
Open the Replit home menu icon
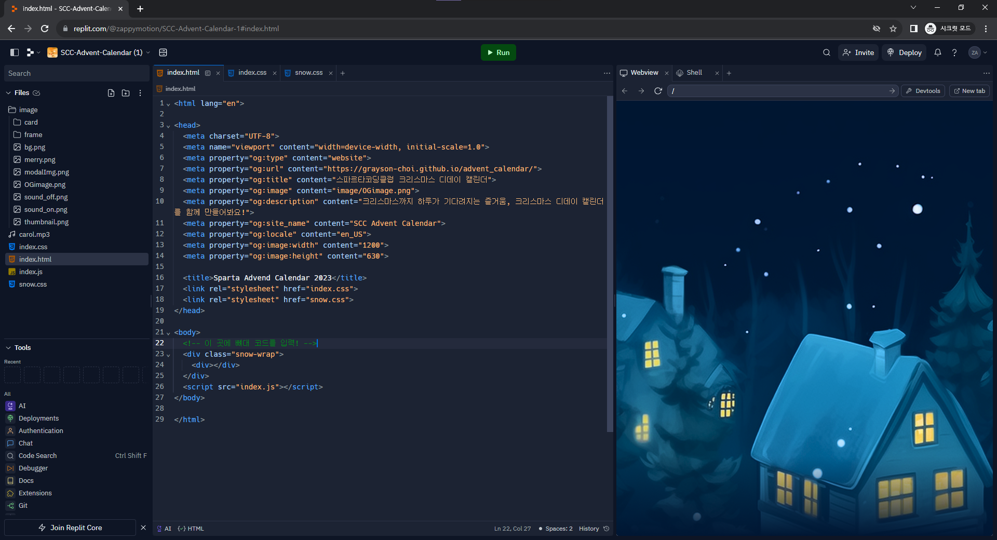tap(33, 52)
